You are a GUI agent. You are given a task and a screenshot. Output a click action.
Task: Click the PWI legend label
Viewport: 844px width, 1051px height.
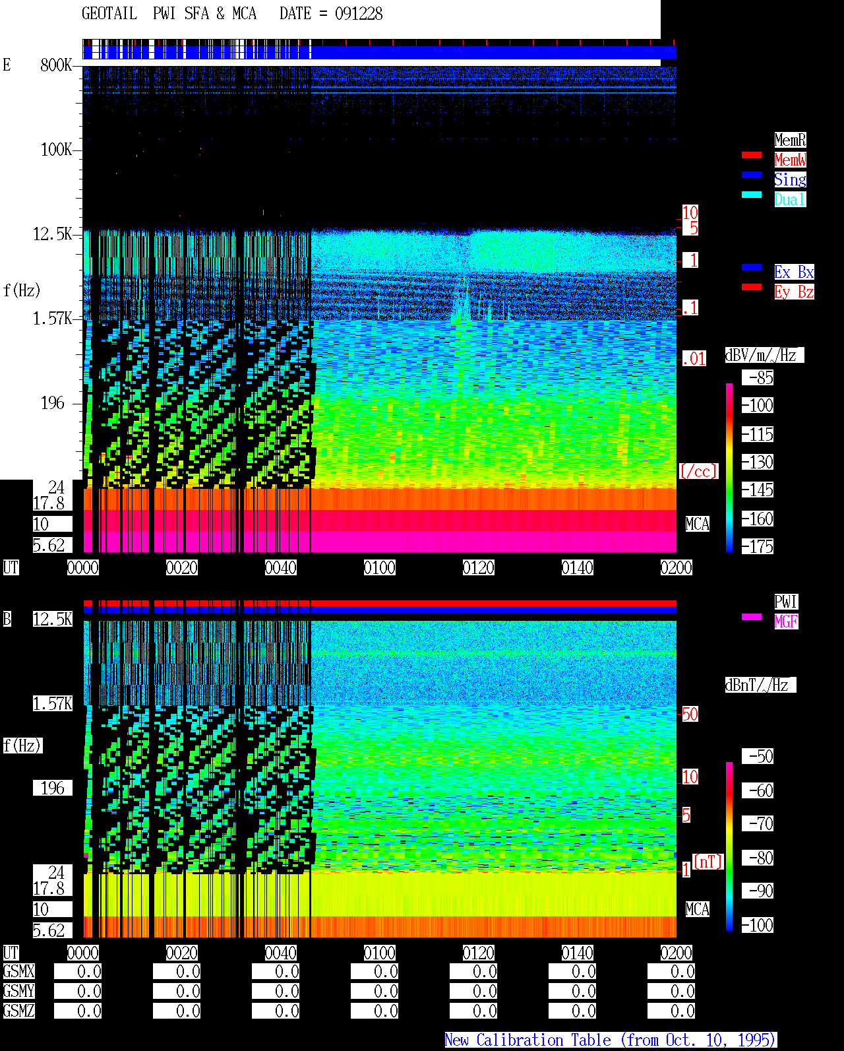coord(786,602)
